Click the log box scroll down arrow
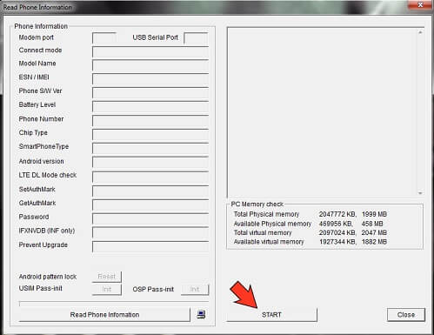Image resolution: width=434 pixels, height=335 pixels. tap(420, 193)
